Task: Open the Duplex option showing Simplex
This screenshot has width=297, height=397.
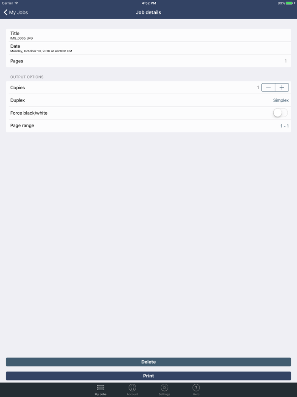Action: click(x=148, y=100)
